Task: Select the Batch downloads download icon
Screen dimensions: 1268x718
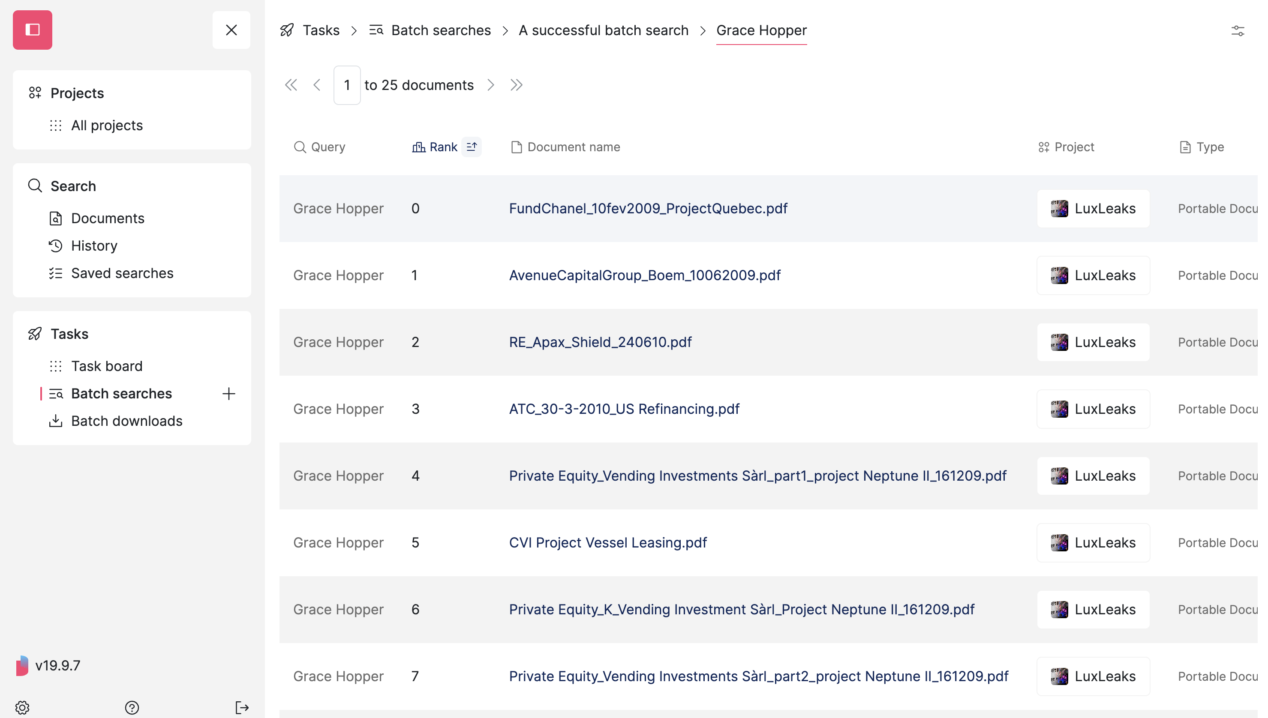Action: [x=56, y=421]
